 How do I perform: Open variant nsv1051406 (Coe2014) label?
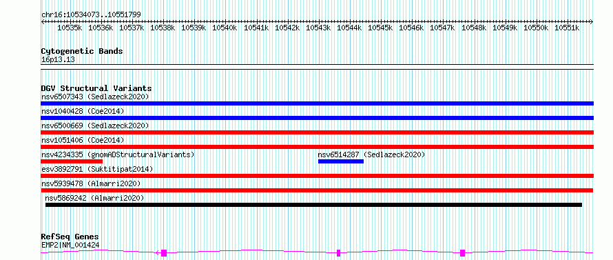click(x=83, y=140)
